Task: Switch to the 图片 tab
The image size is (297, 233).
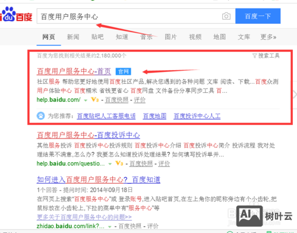Action: (170, 37)
